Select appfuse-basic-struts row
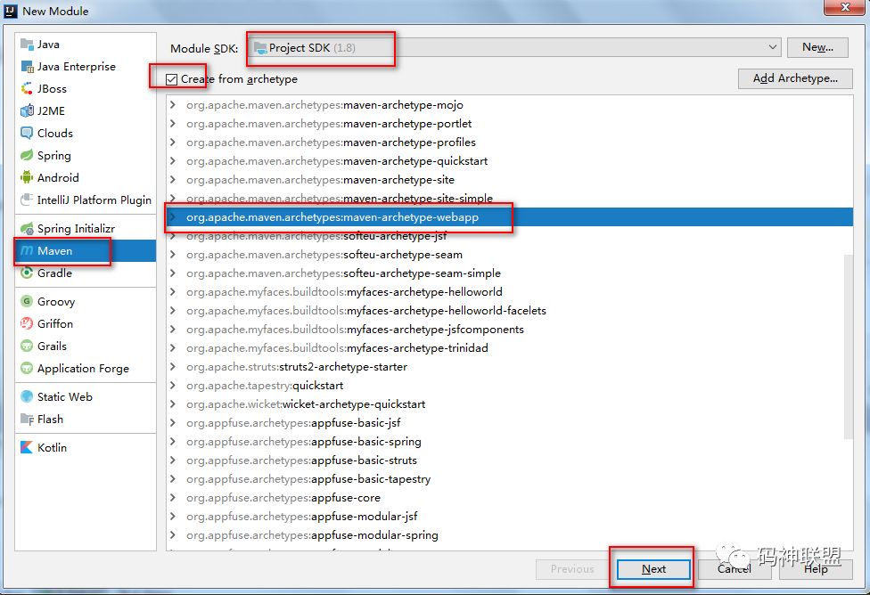The width and height of the screenshot is (870, 595). tap(509, 461)
